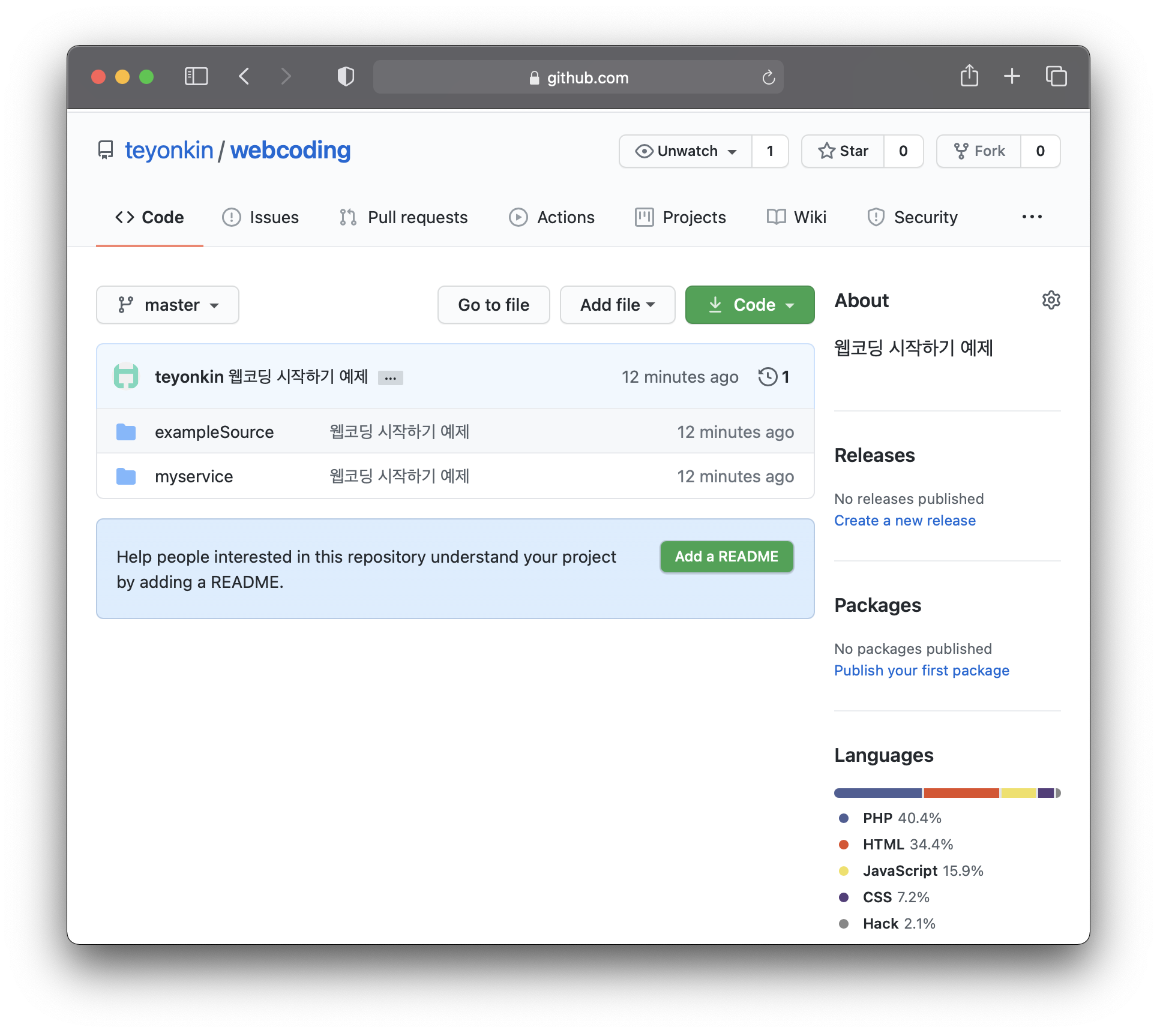The image size is (1157, 1033).
Task: Click the exampleSource folder icon
Action: tap(126, 432)
